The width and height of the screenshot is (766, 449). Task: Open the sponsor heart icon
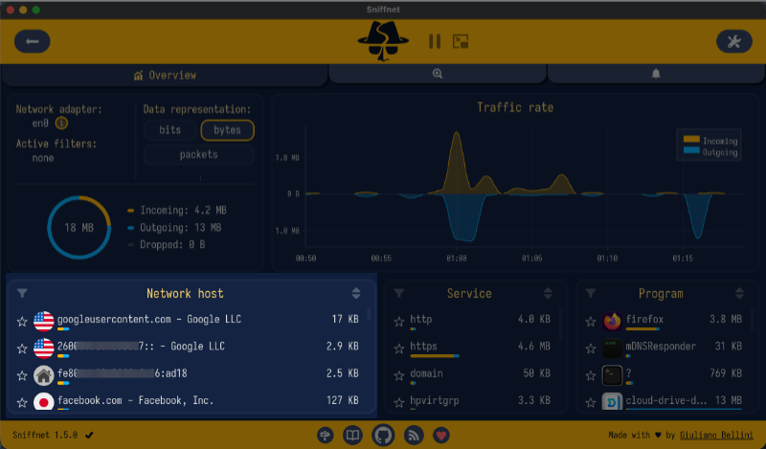pos(441,435)
